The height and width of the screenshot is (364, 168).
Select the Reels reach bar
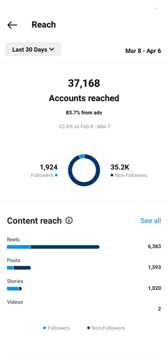click(x=53, y=247)
